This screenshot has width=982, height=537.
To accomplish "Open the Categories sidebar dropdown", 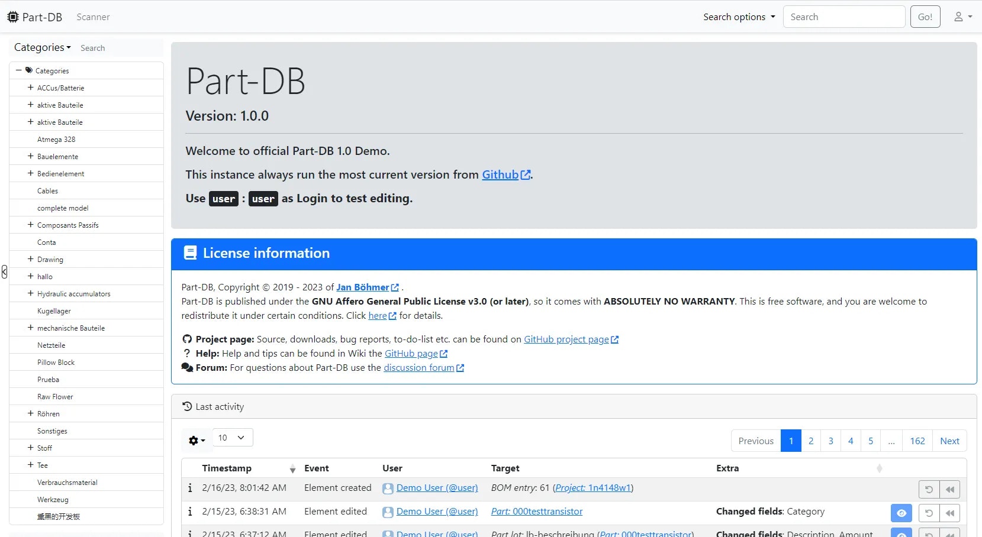I will [x=43, y=47].
